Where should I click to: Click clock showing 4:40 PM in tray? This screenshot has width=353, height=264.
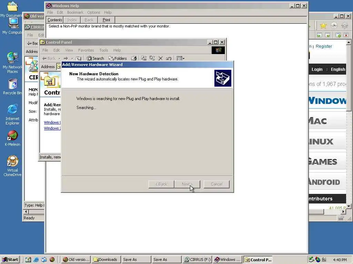click(340, 260)
